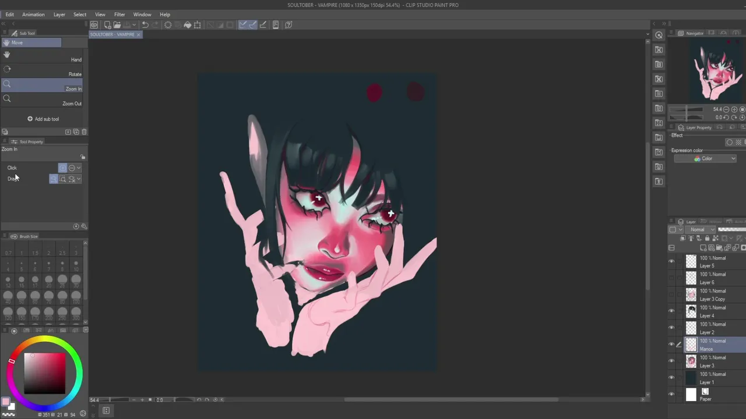
Task: Select the Move tool group
Action: tap(31, 42)
